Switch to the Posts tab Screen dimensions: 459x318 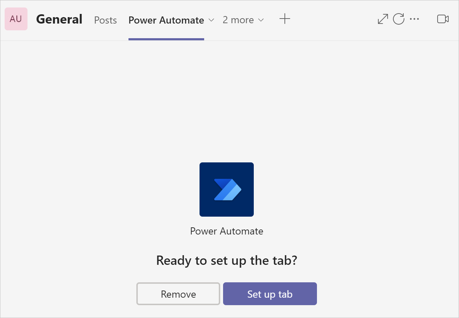[105, 20]
